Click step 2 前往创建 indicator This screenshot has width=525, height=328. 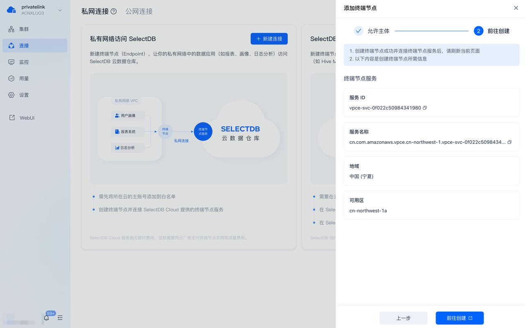479,31
